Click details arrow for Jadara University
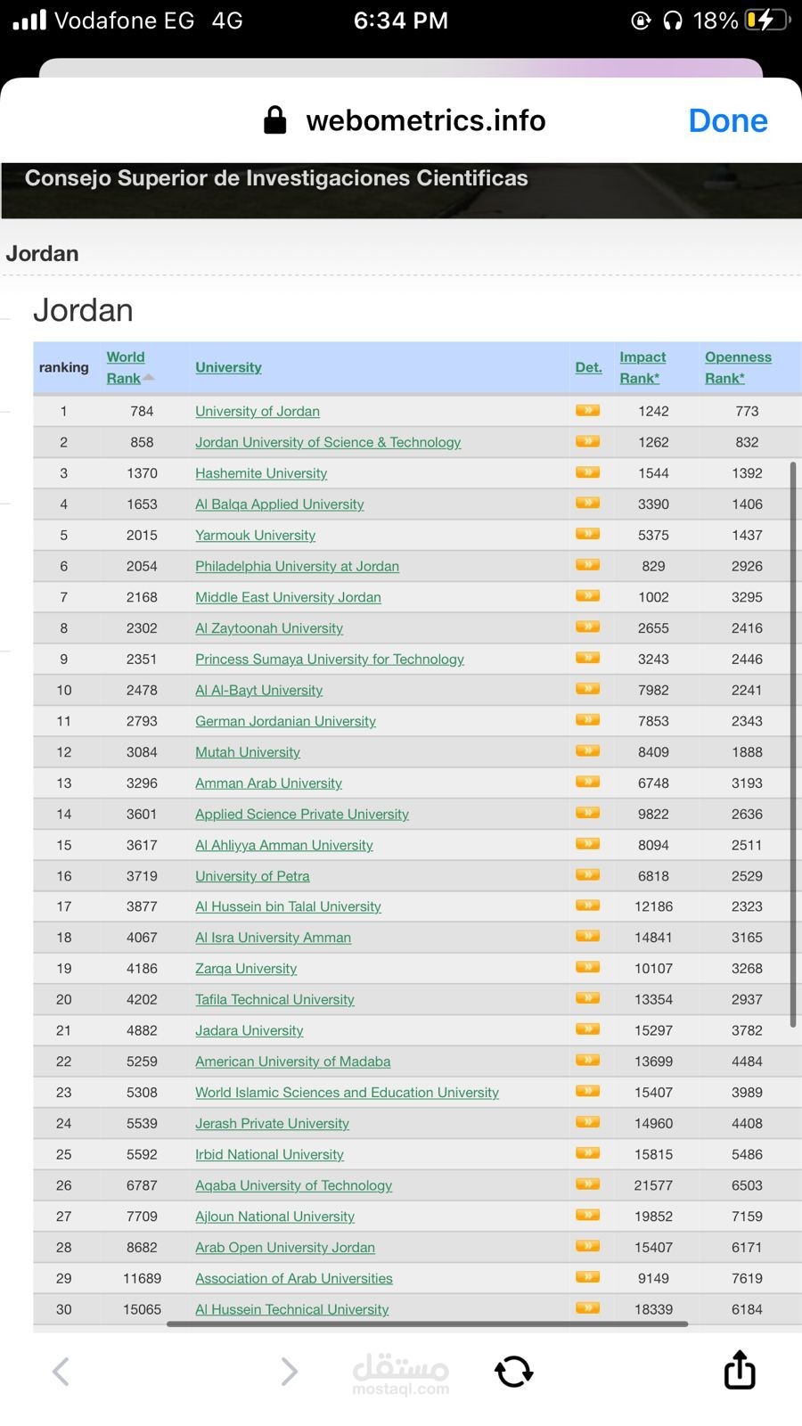The image size is (802, 1426). (x=587, y=1029)
